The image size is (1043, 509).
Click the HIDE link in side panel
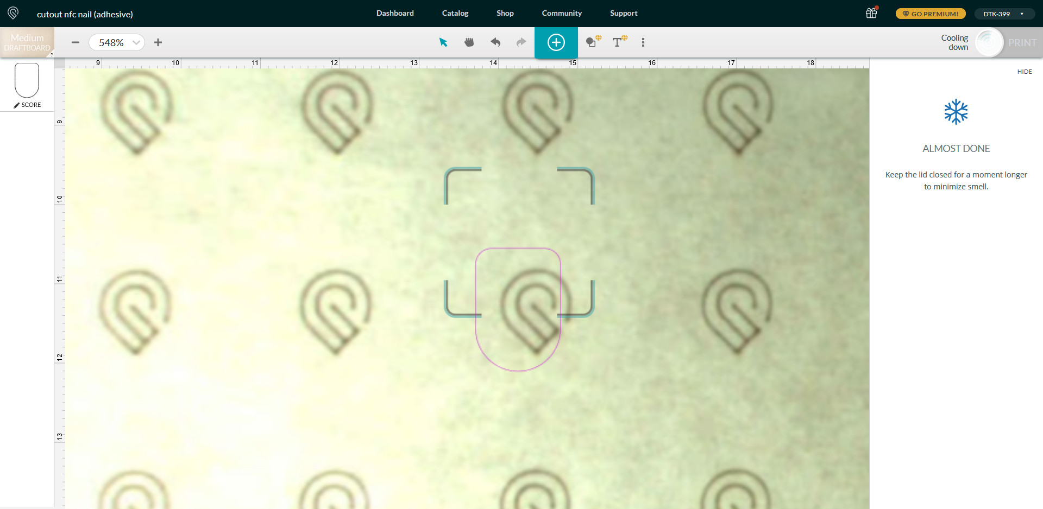coord(1025,72)
